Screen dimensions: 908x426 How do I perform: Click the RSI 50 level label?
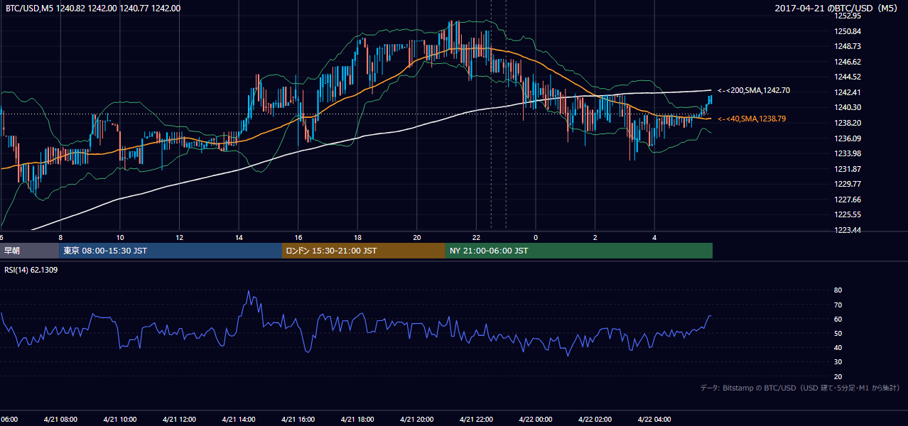tap(838, 333)
